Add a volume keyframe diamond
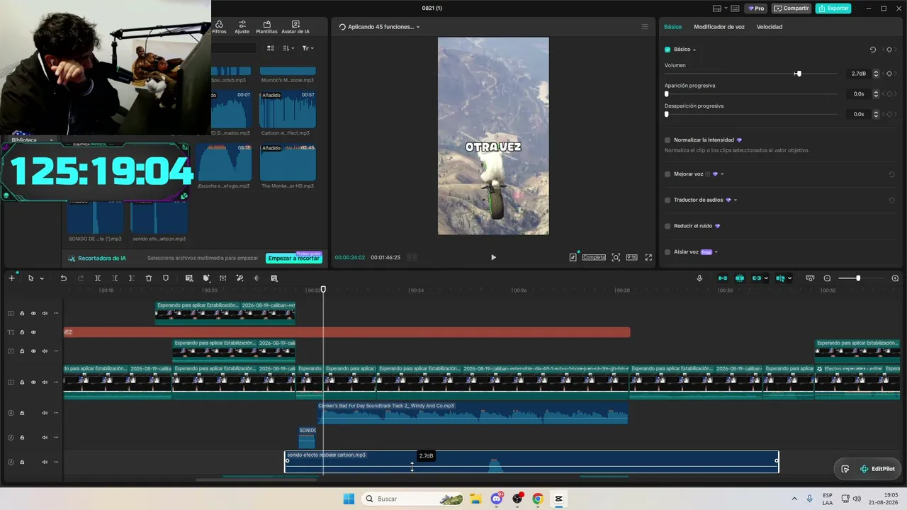 tap(889, 74)
